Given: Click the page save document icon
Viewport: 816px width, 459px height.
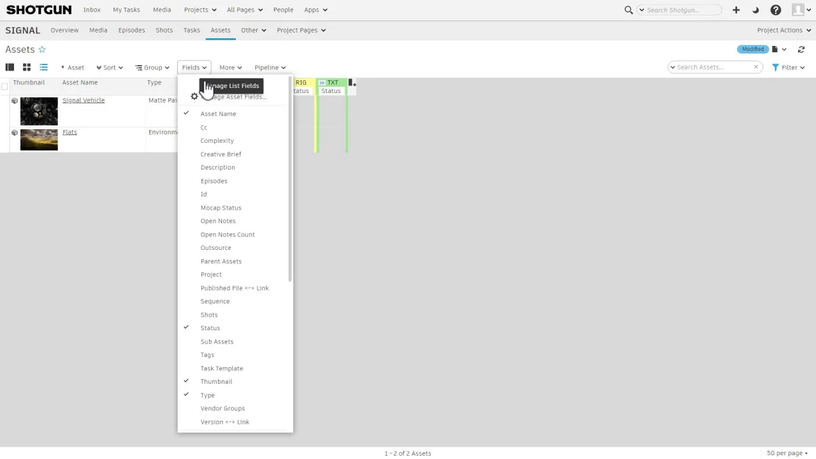Looking at the screenshot, I should pyautogui.click(x=775, y=49).
